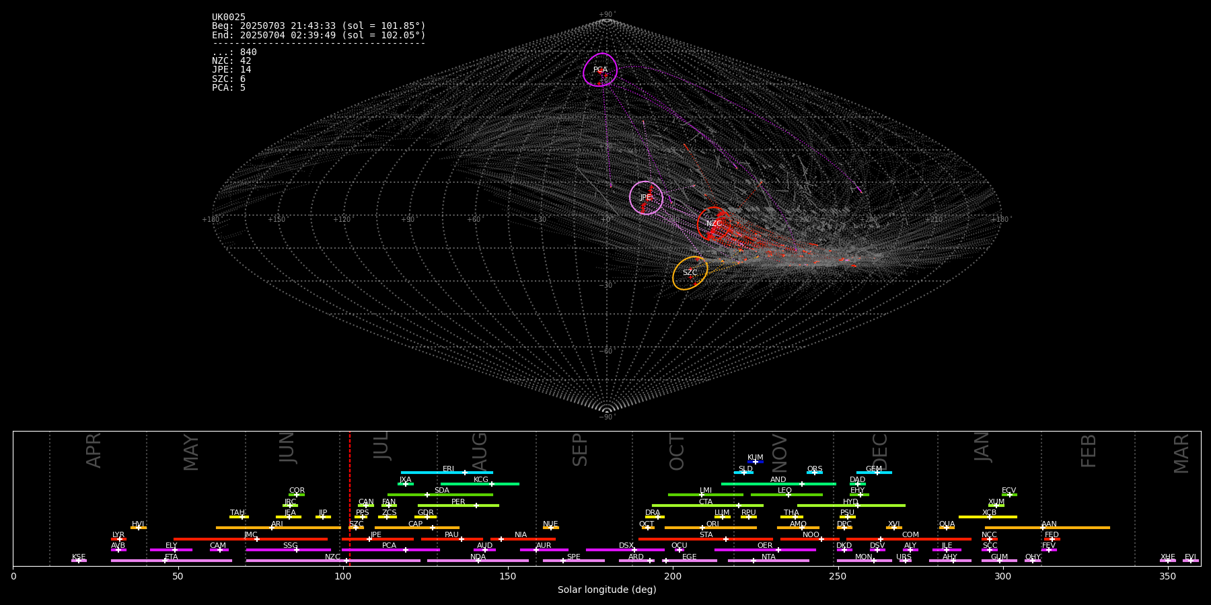Select the EVI shower marker in the timeline
1211x605 pixels.
pos(1191,561)
